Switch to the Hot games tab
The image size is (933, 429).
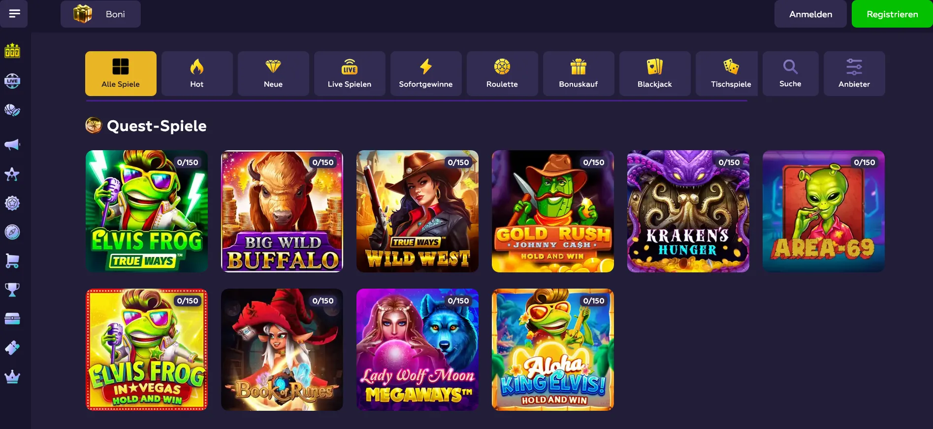pyautogui.click(x=197, y=73)
